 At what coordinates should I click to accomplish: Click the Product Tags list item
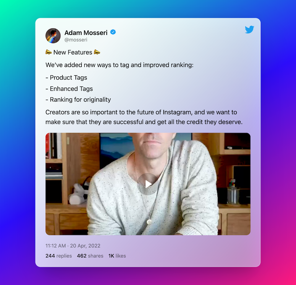[66, 78]
